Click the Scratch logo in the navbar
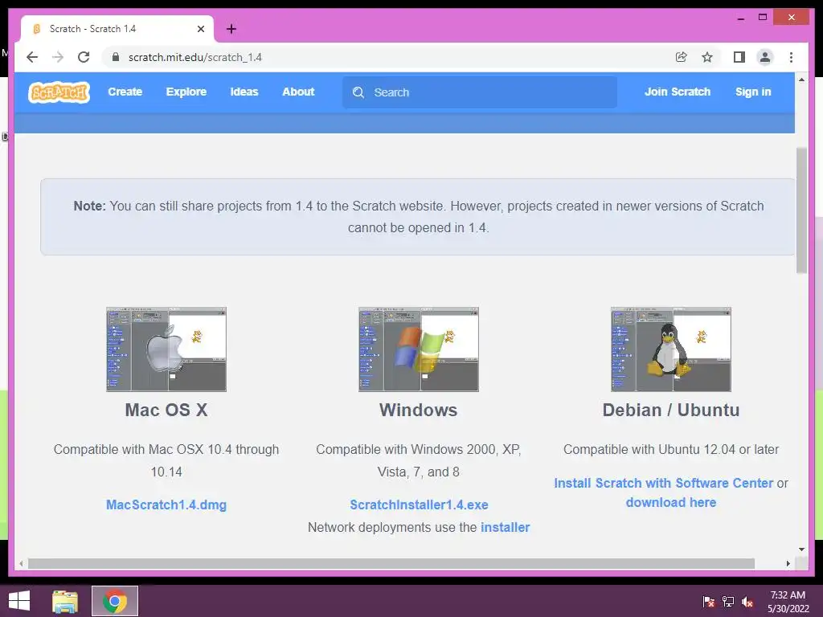This screenshot has height=617, width=823. (59, 92)
